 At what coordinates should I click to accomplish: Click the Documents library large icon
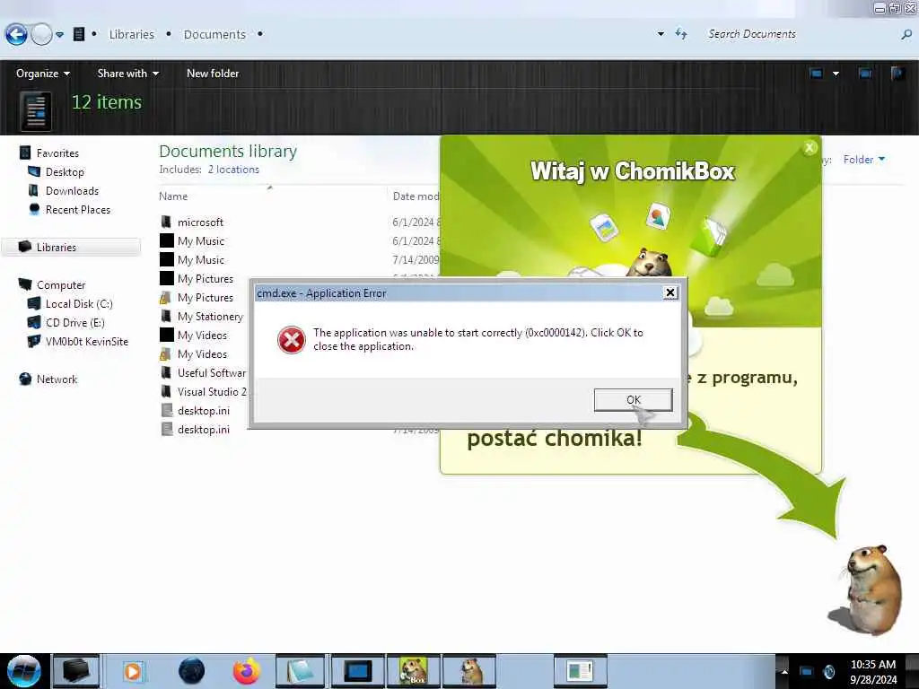click(36, 111)
